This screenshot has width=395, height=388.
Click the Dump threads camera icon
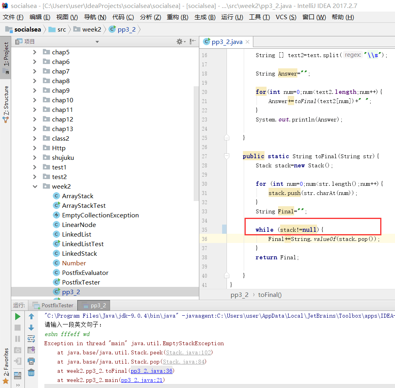(18, 350)
